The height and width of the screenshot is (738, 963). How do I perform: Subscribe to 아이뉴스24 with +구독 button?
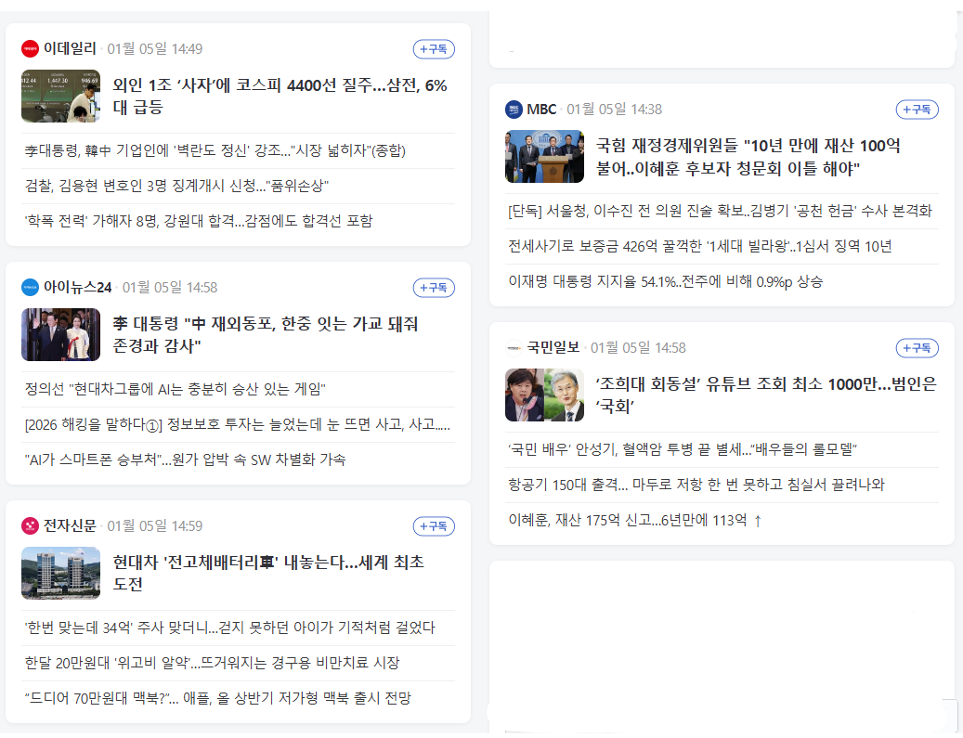[434, 288]
